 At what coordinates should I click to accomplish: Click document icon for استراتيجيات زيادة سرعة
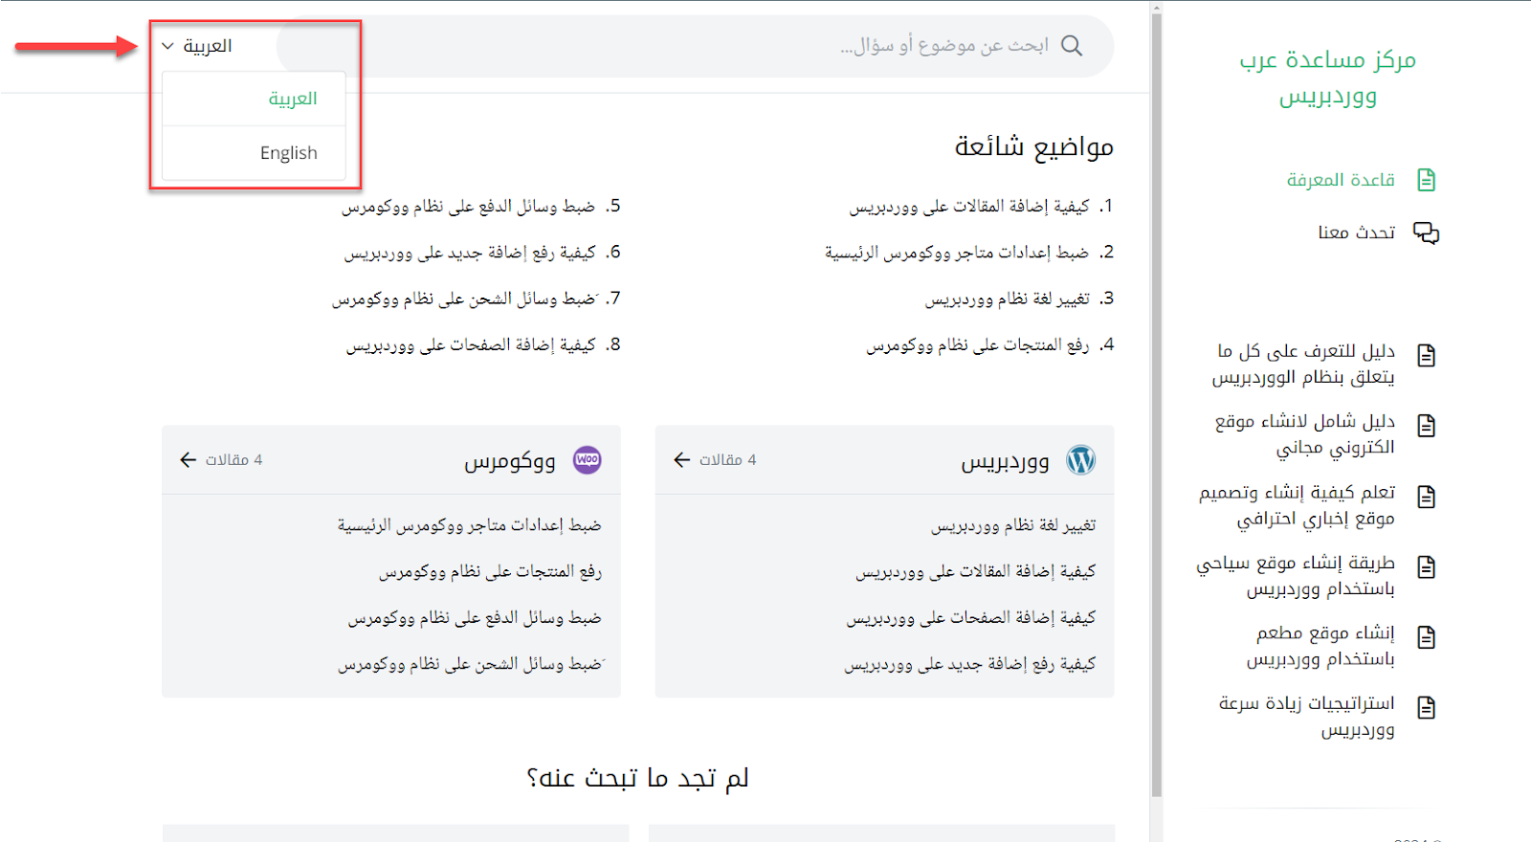point(1426,707)
